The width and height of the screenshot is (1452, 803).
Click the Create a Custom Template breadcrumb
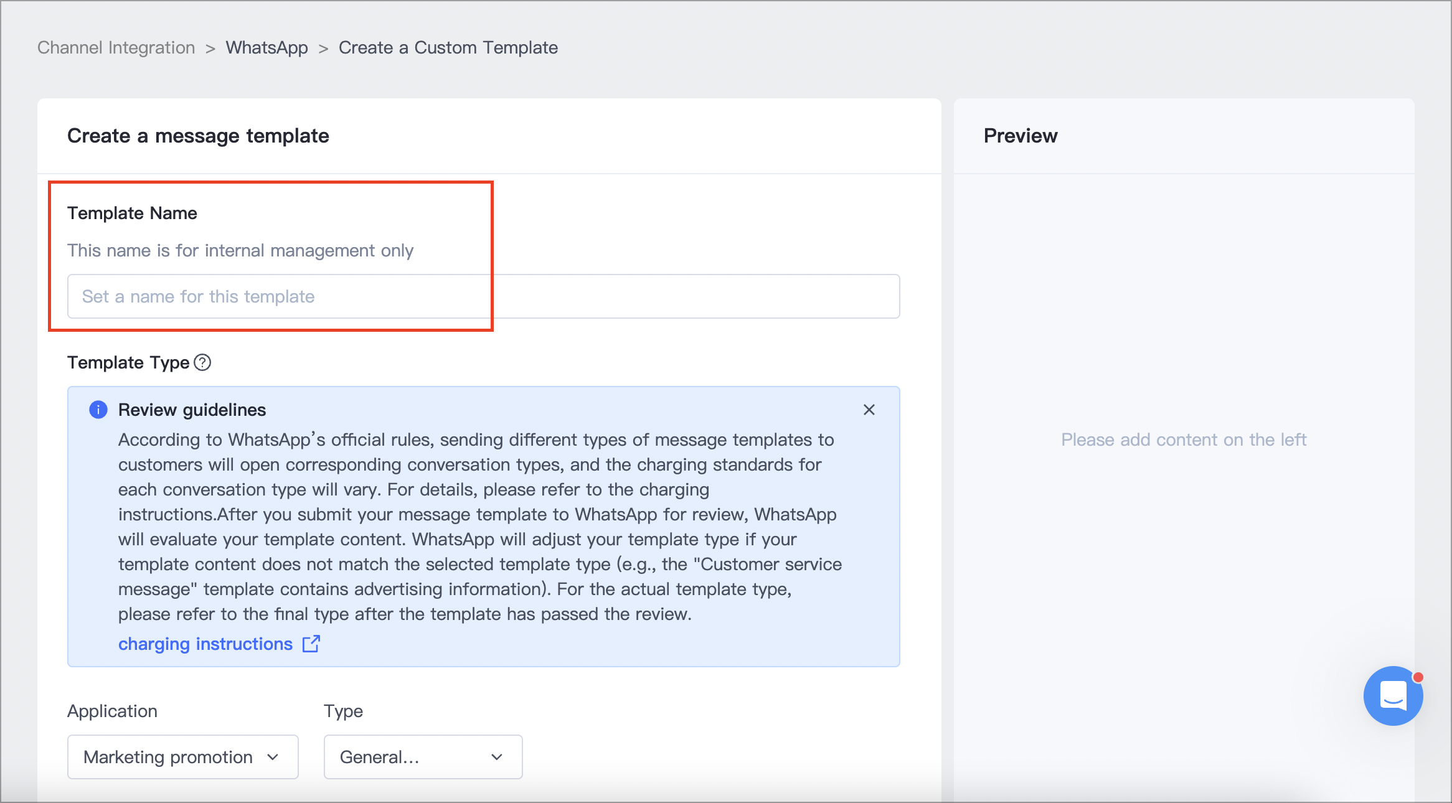pos(448,47)
